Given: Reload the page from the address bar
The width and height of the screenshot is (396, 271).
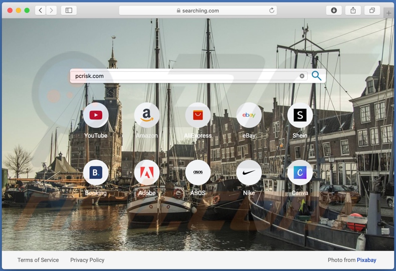Looking at the screenshot, I should [272, 10].
